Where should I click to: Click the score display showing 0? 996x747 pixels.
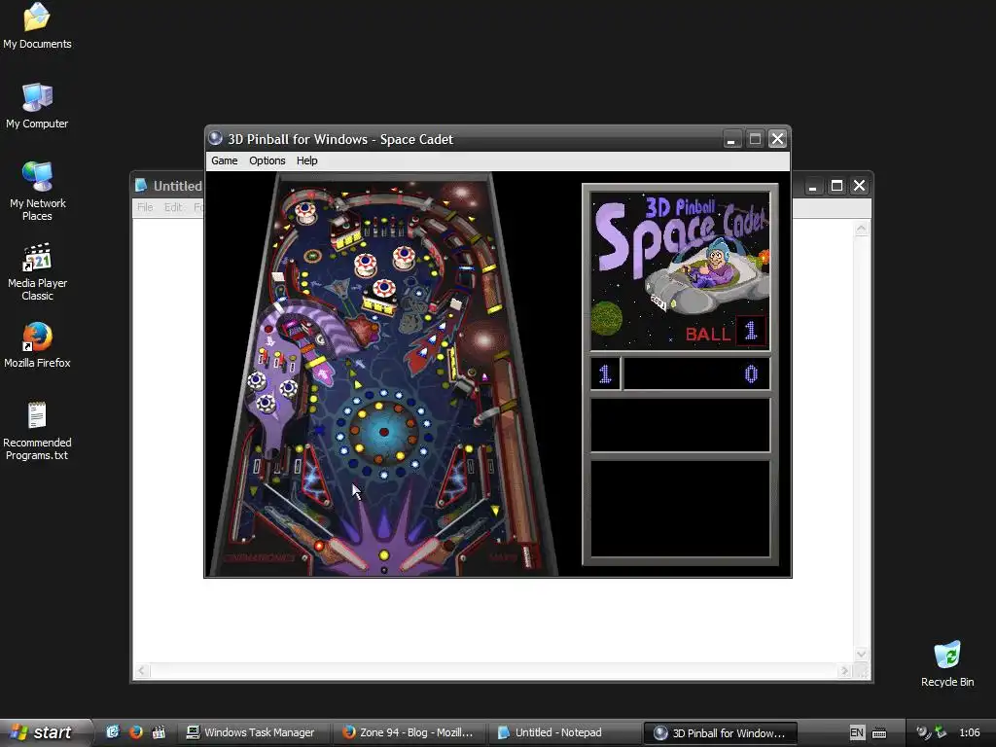click(696, 373)
